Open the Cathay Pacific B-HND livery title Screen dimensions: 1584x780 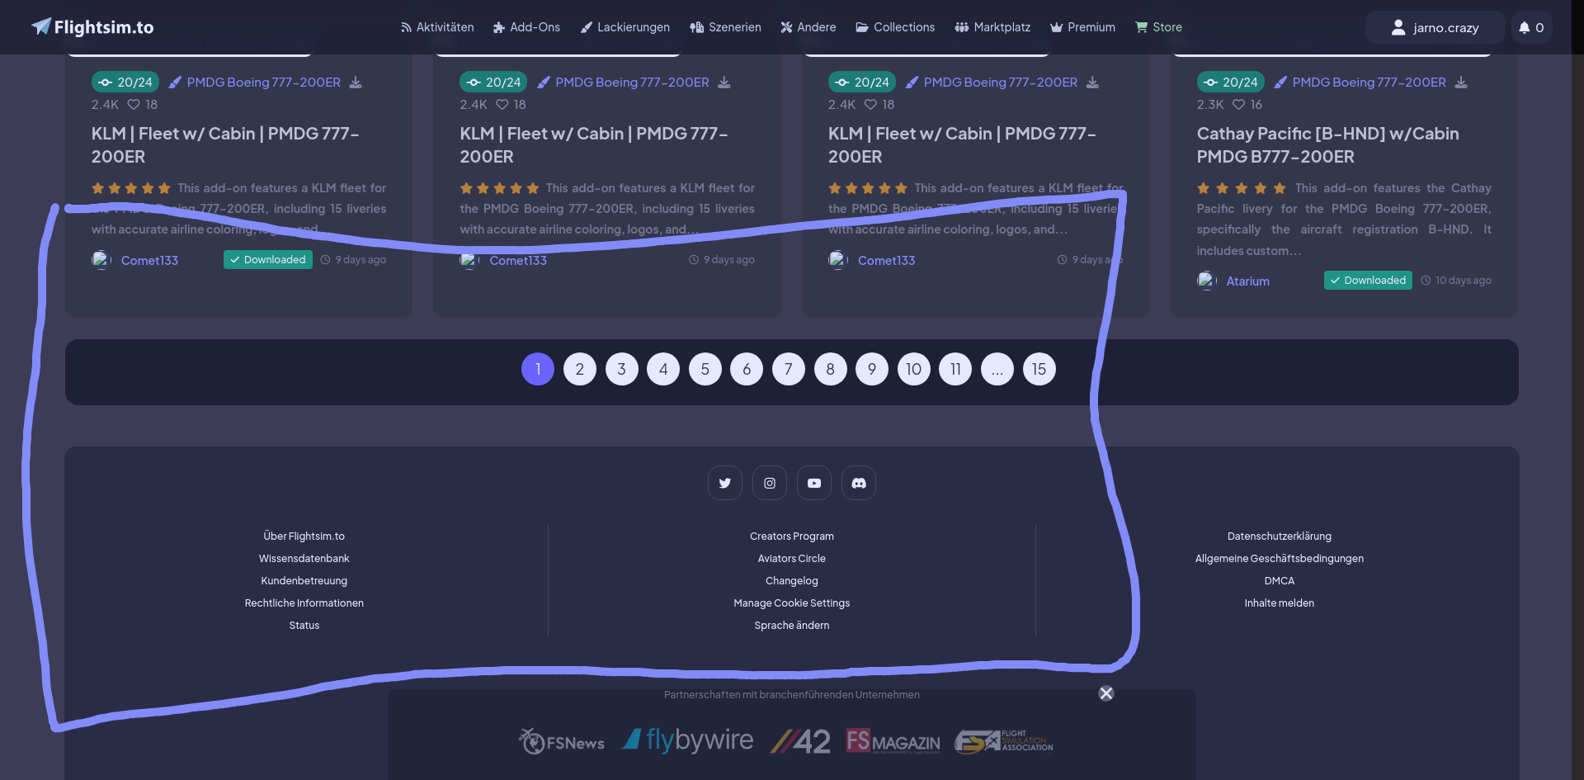[1327, 144]
